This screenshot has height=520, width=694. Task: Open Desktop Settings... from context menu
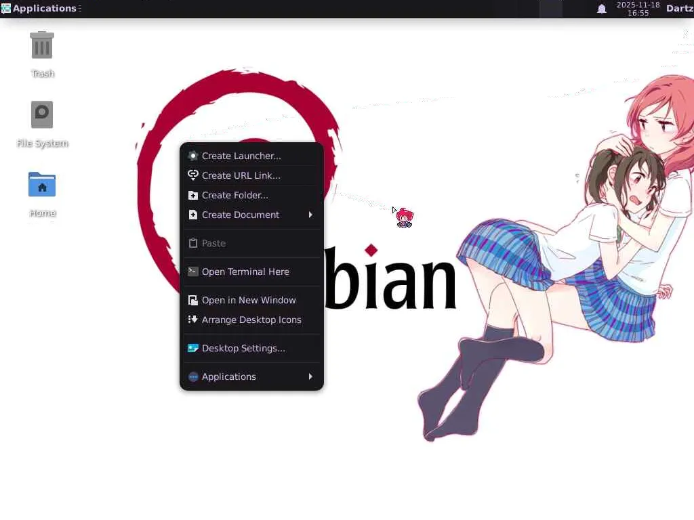pyautogui.click(x=251, y=349)
